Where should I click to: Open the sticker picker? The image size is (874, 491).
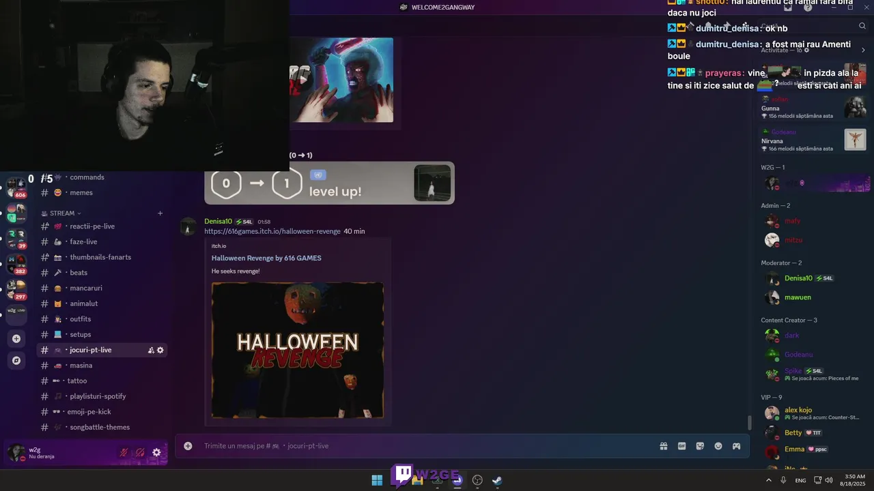point(700,446)
